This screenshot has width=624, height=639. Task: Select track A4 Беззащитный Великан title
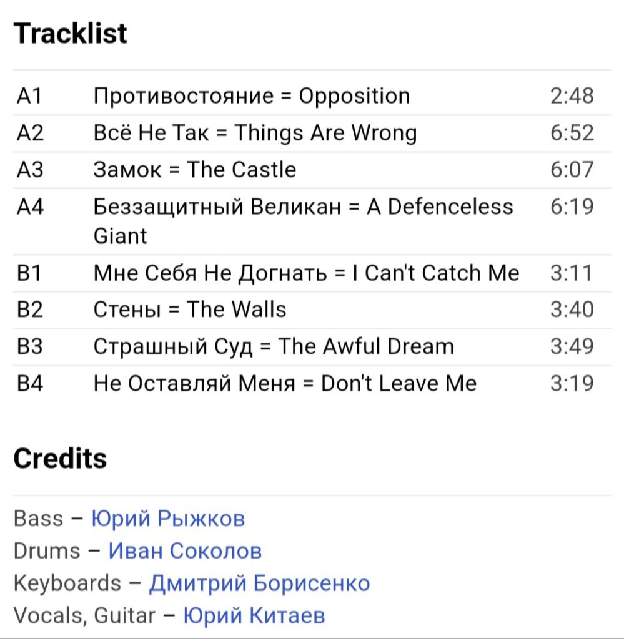click(304, 222)
